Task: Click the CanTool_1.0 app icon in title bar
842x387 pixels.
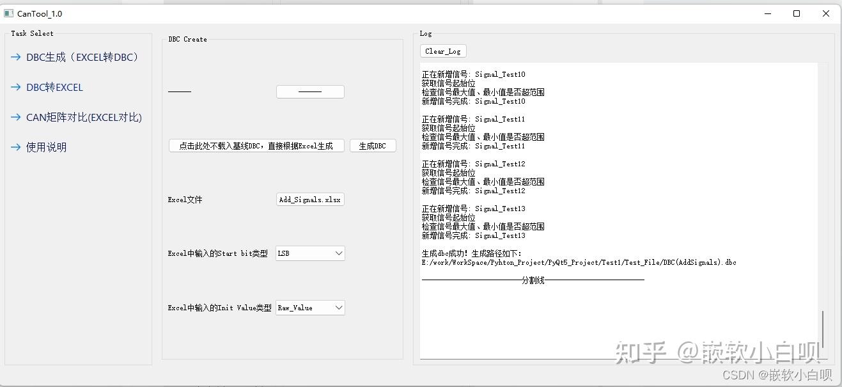Action: 9,13
